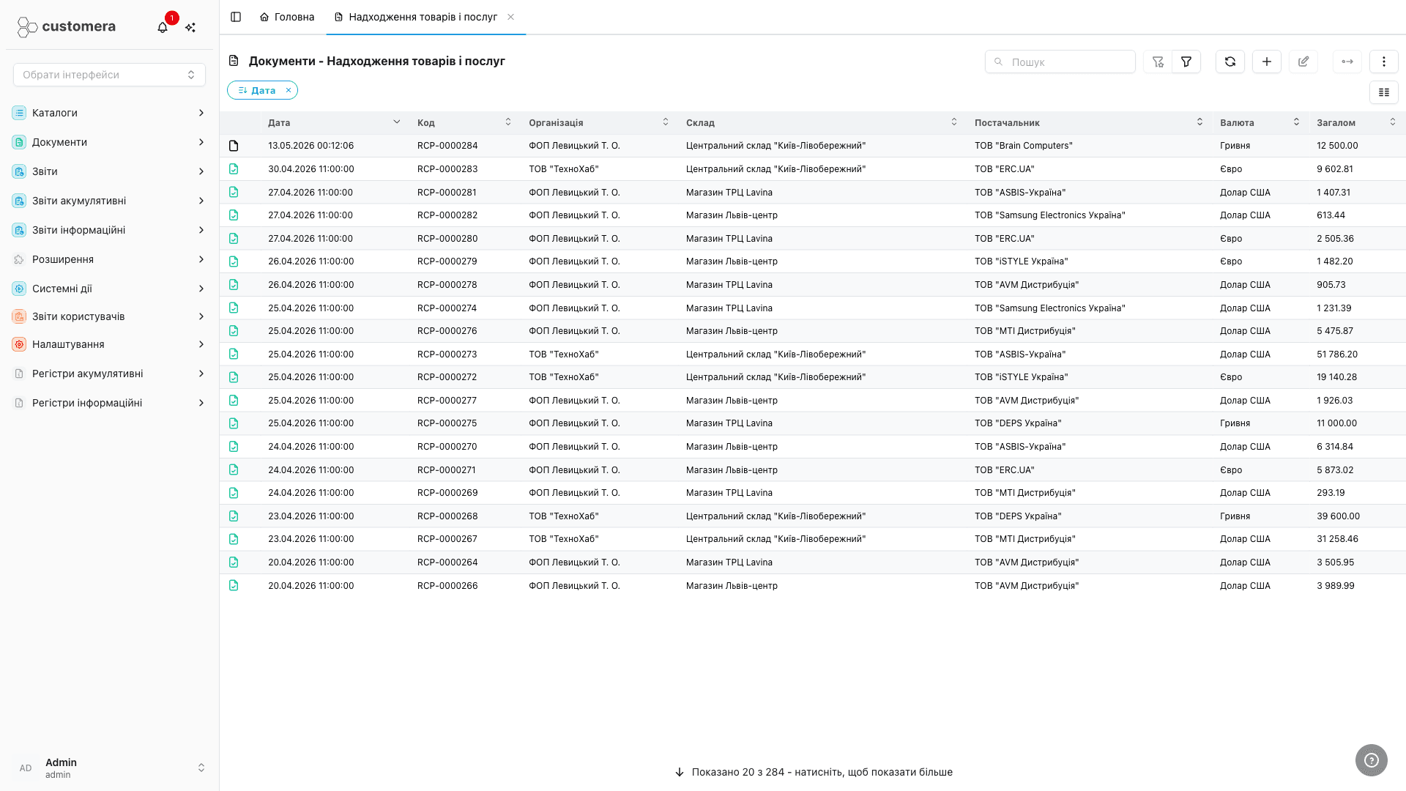1406x791 pixels.
Task: Open the Обрати інтерфейси dropdown
Action: pyautogui.click(x=109, y=75)
